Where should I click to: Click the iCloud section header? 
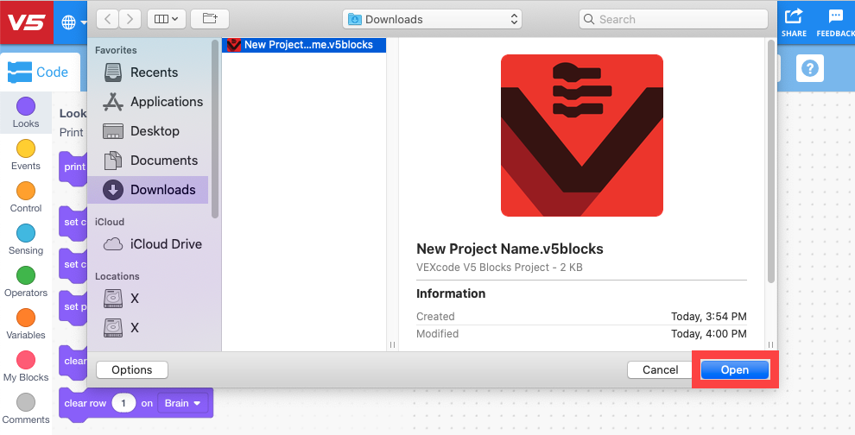pos(109,222)
